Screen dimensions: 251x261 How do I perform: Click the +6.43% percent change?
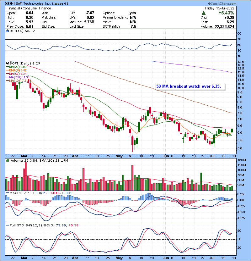(x=226, y=13)
